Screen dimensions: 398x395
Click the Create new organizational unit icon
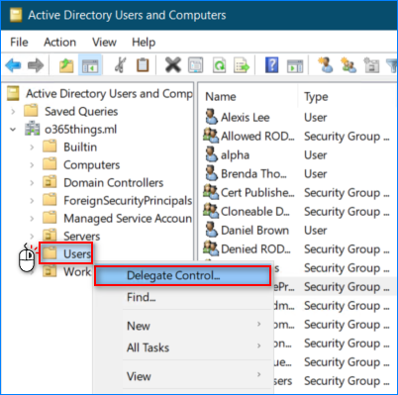[371, 64]
